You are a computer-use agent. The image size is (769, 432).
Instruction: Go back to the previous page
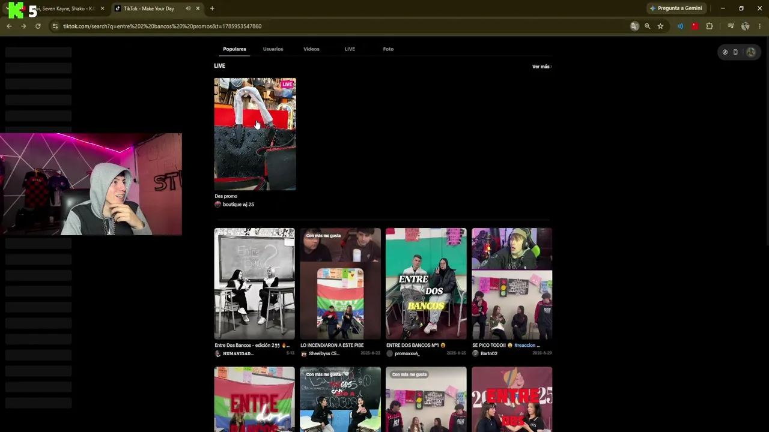[x=9, y=26]
